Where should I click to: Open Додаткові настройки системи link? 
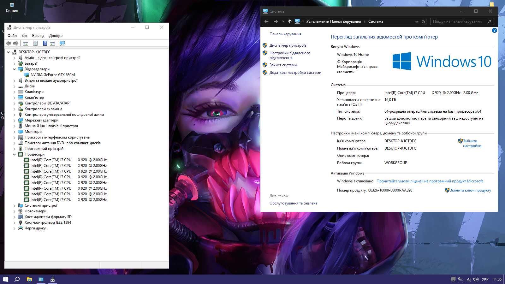tap(295, 73)
